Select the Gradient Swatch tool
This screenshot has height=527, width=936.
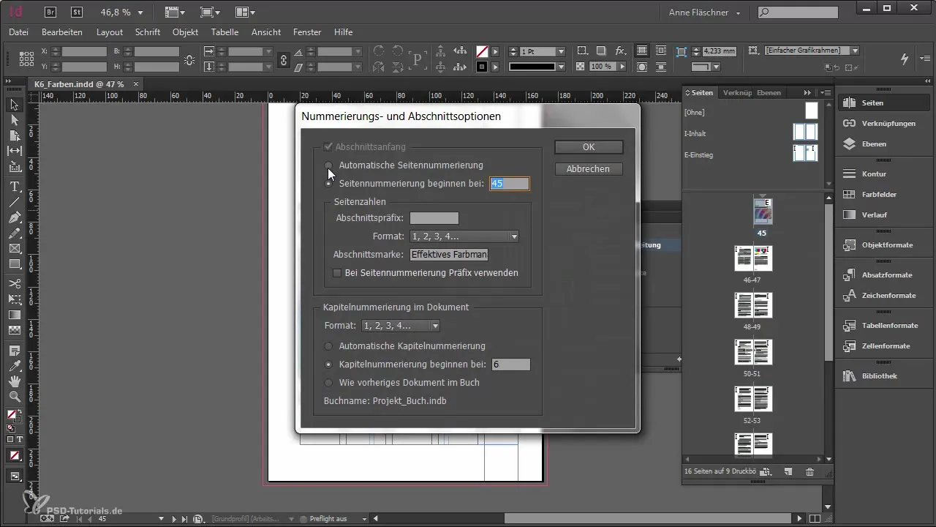tap(14, 315)
